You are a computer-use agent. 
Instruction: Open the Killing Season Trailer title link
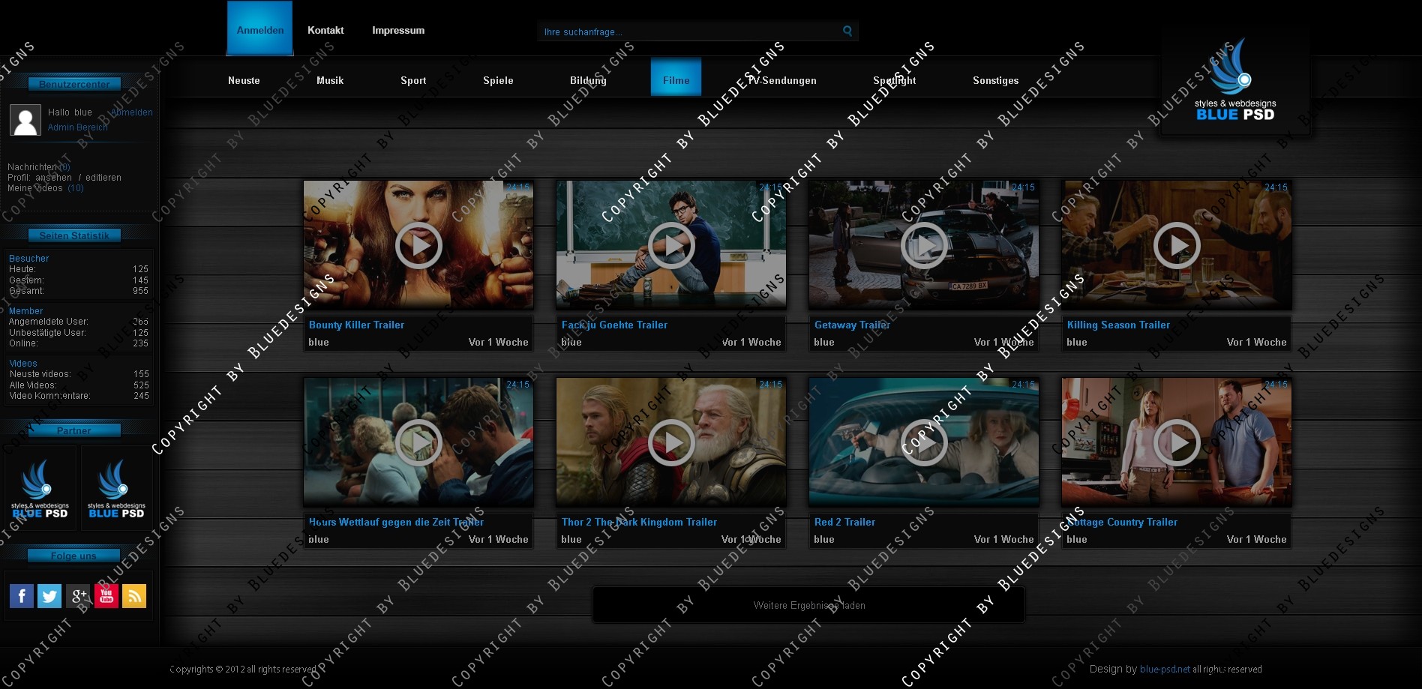pyautogui.click(x=1118, y=325)
